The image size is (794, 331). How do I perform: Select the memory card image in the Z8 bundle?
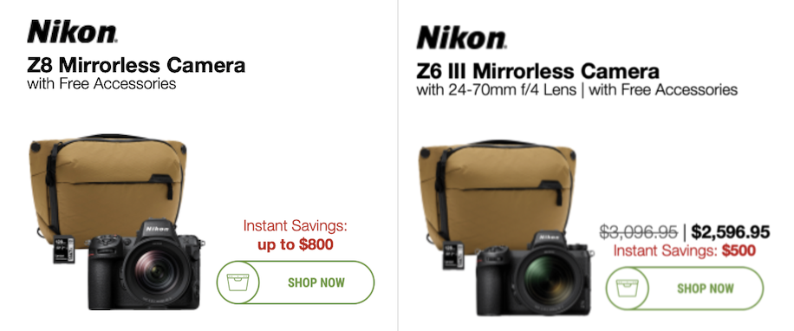(64, 250)
